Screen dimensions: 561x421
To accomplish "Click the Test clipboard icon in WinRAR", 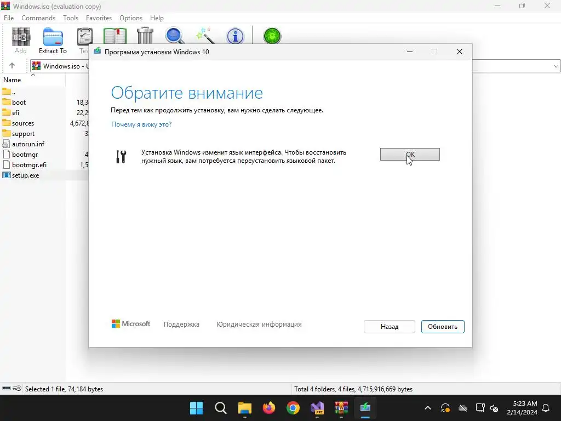I will (x=85, y=37).
